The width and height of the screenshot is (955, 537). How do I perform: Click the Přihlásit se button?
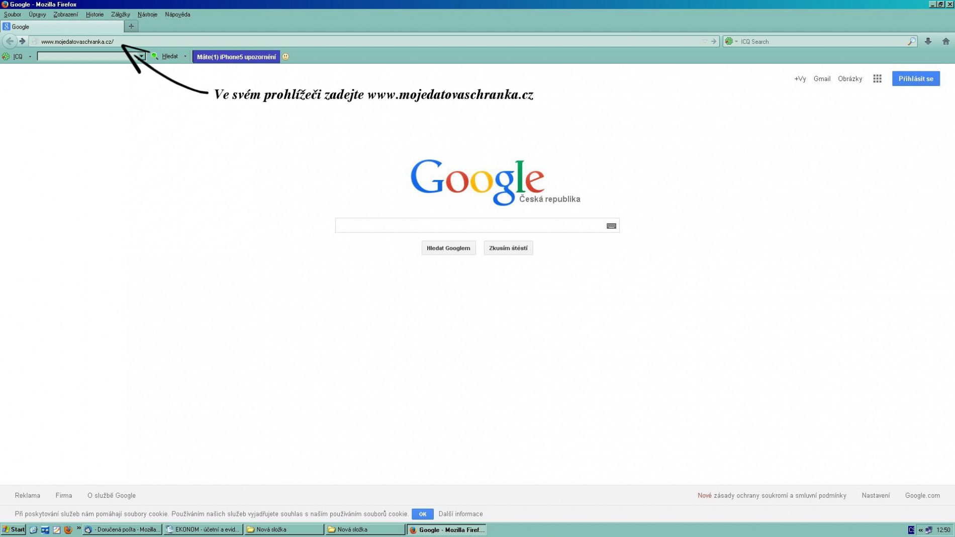point(916,78)
